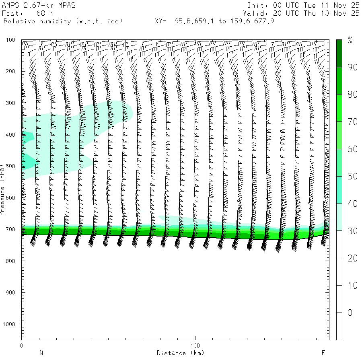The width and height of the screenshot is (362, 362).
Task: Click the colorbar label 50
Action: coord(352,177)
